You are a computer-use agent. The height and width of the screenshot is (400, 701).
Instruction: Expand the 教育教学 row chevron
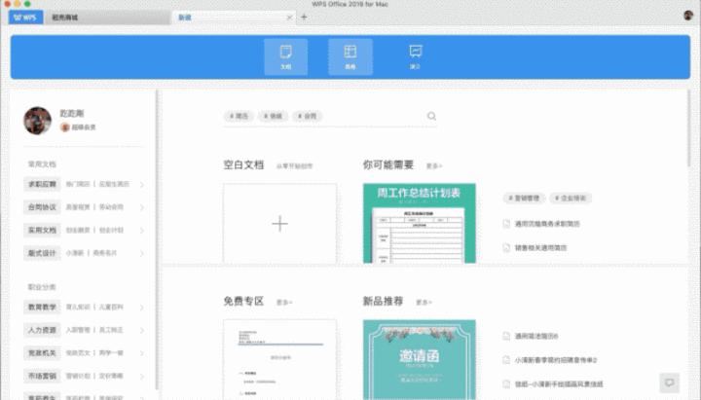pos(142,308)
